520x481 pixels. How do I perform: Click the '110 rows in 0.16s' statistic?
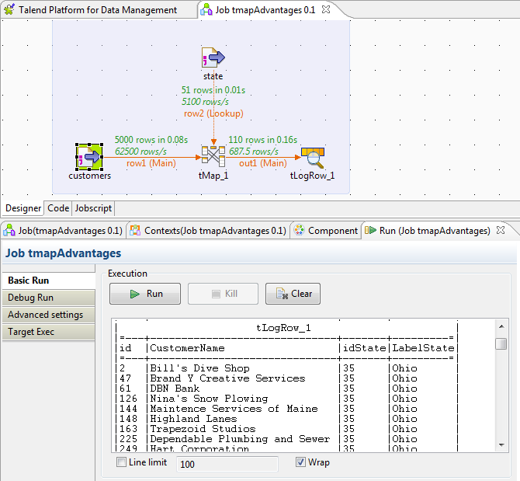pyautogui.click(x=262, y=139)
